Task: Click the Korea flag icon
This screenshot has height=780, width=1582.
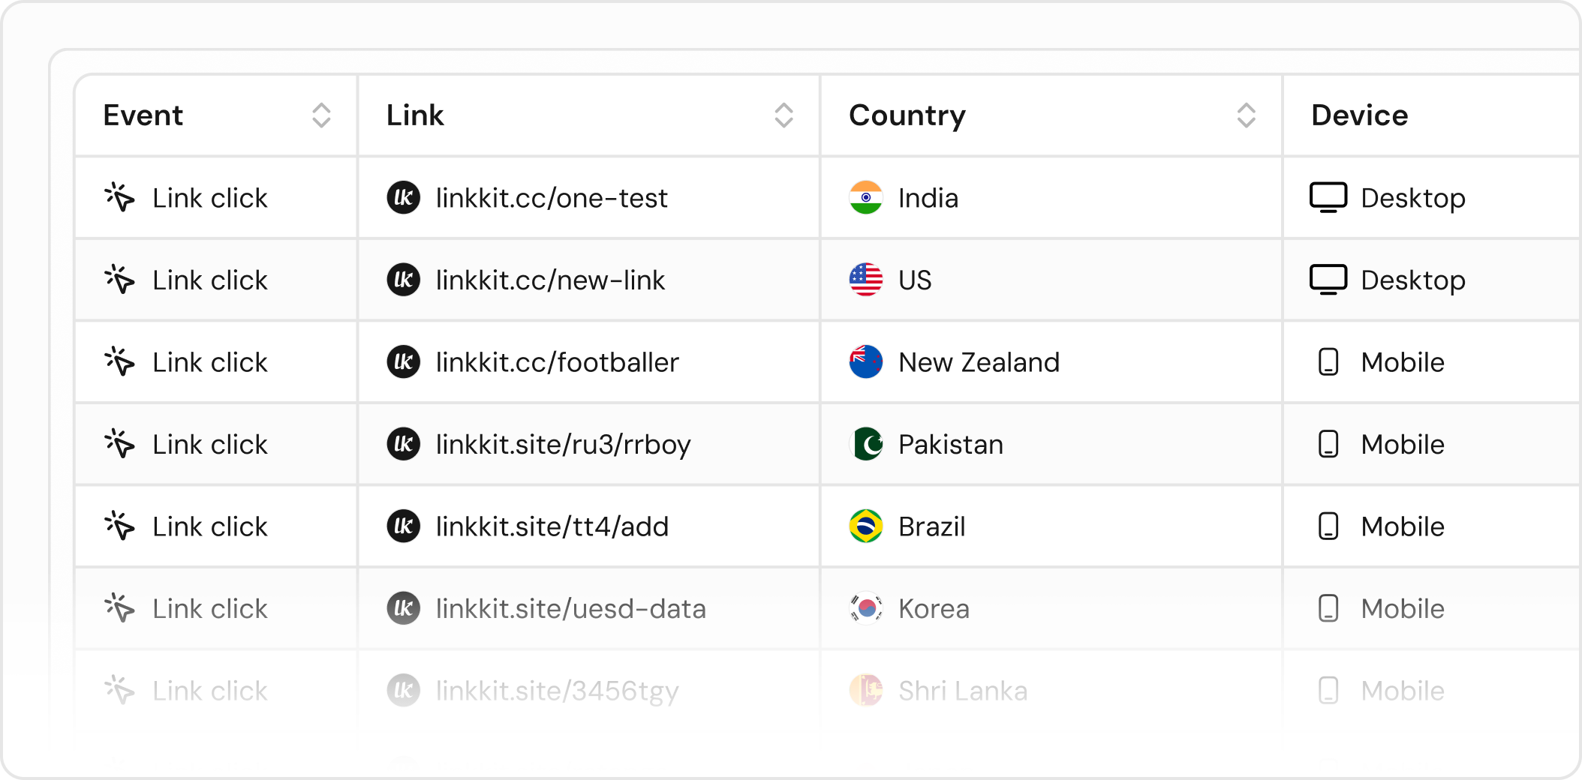Action: pos(865,608)
